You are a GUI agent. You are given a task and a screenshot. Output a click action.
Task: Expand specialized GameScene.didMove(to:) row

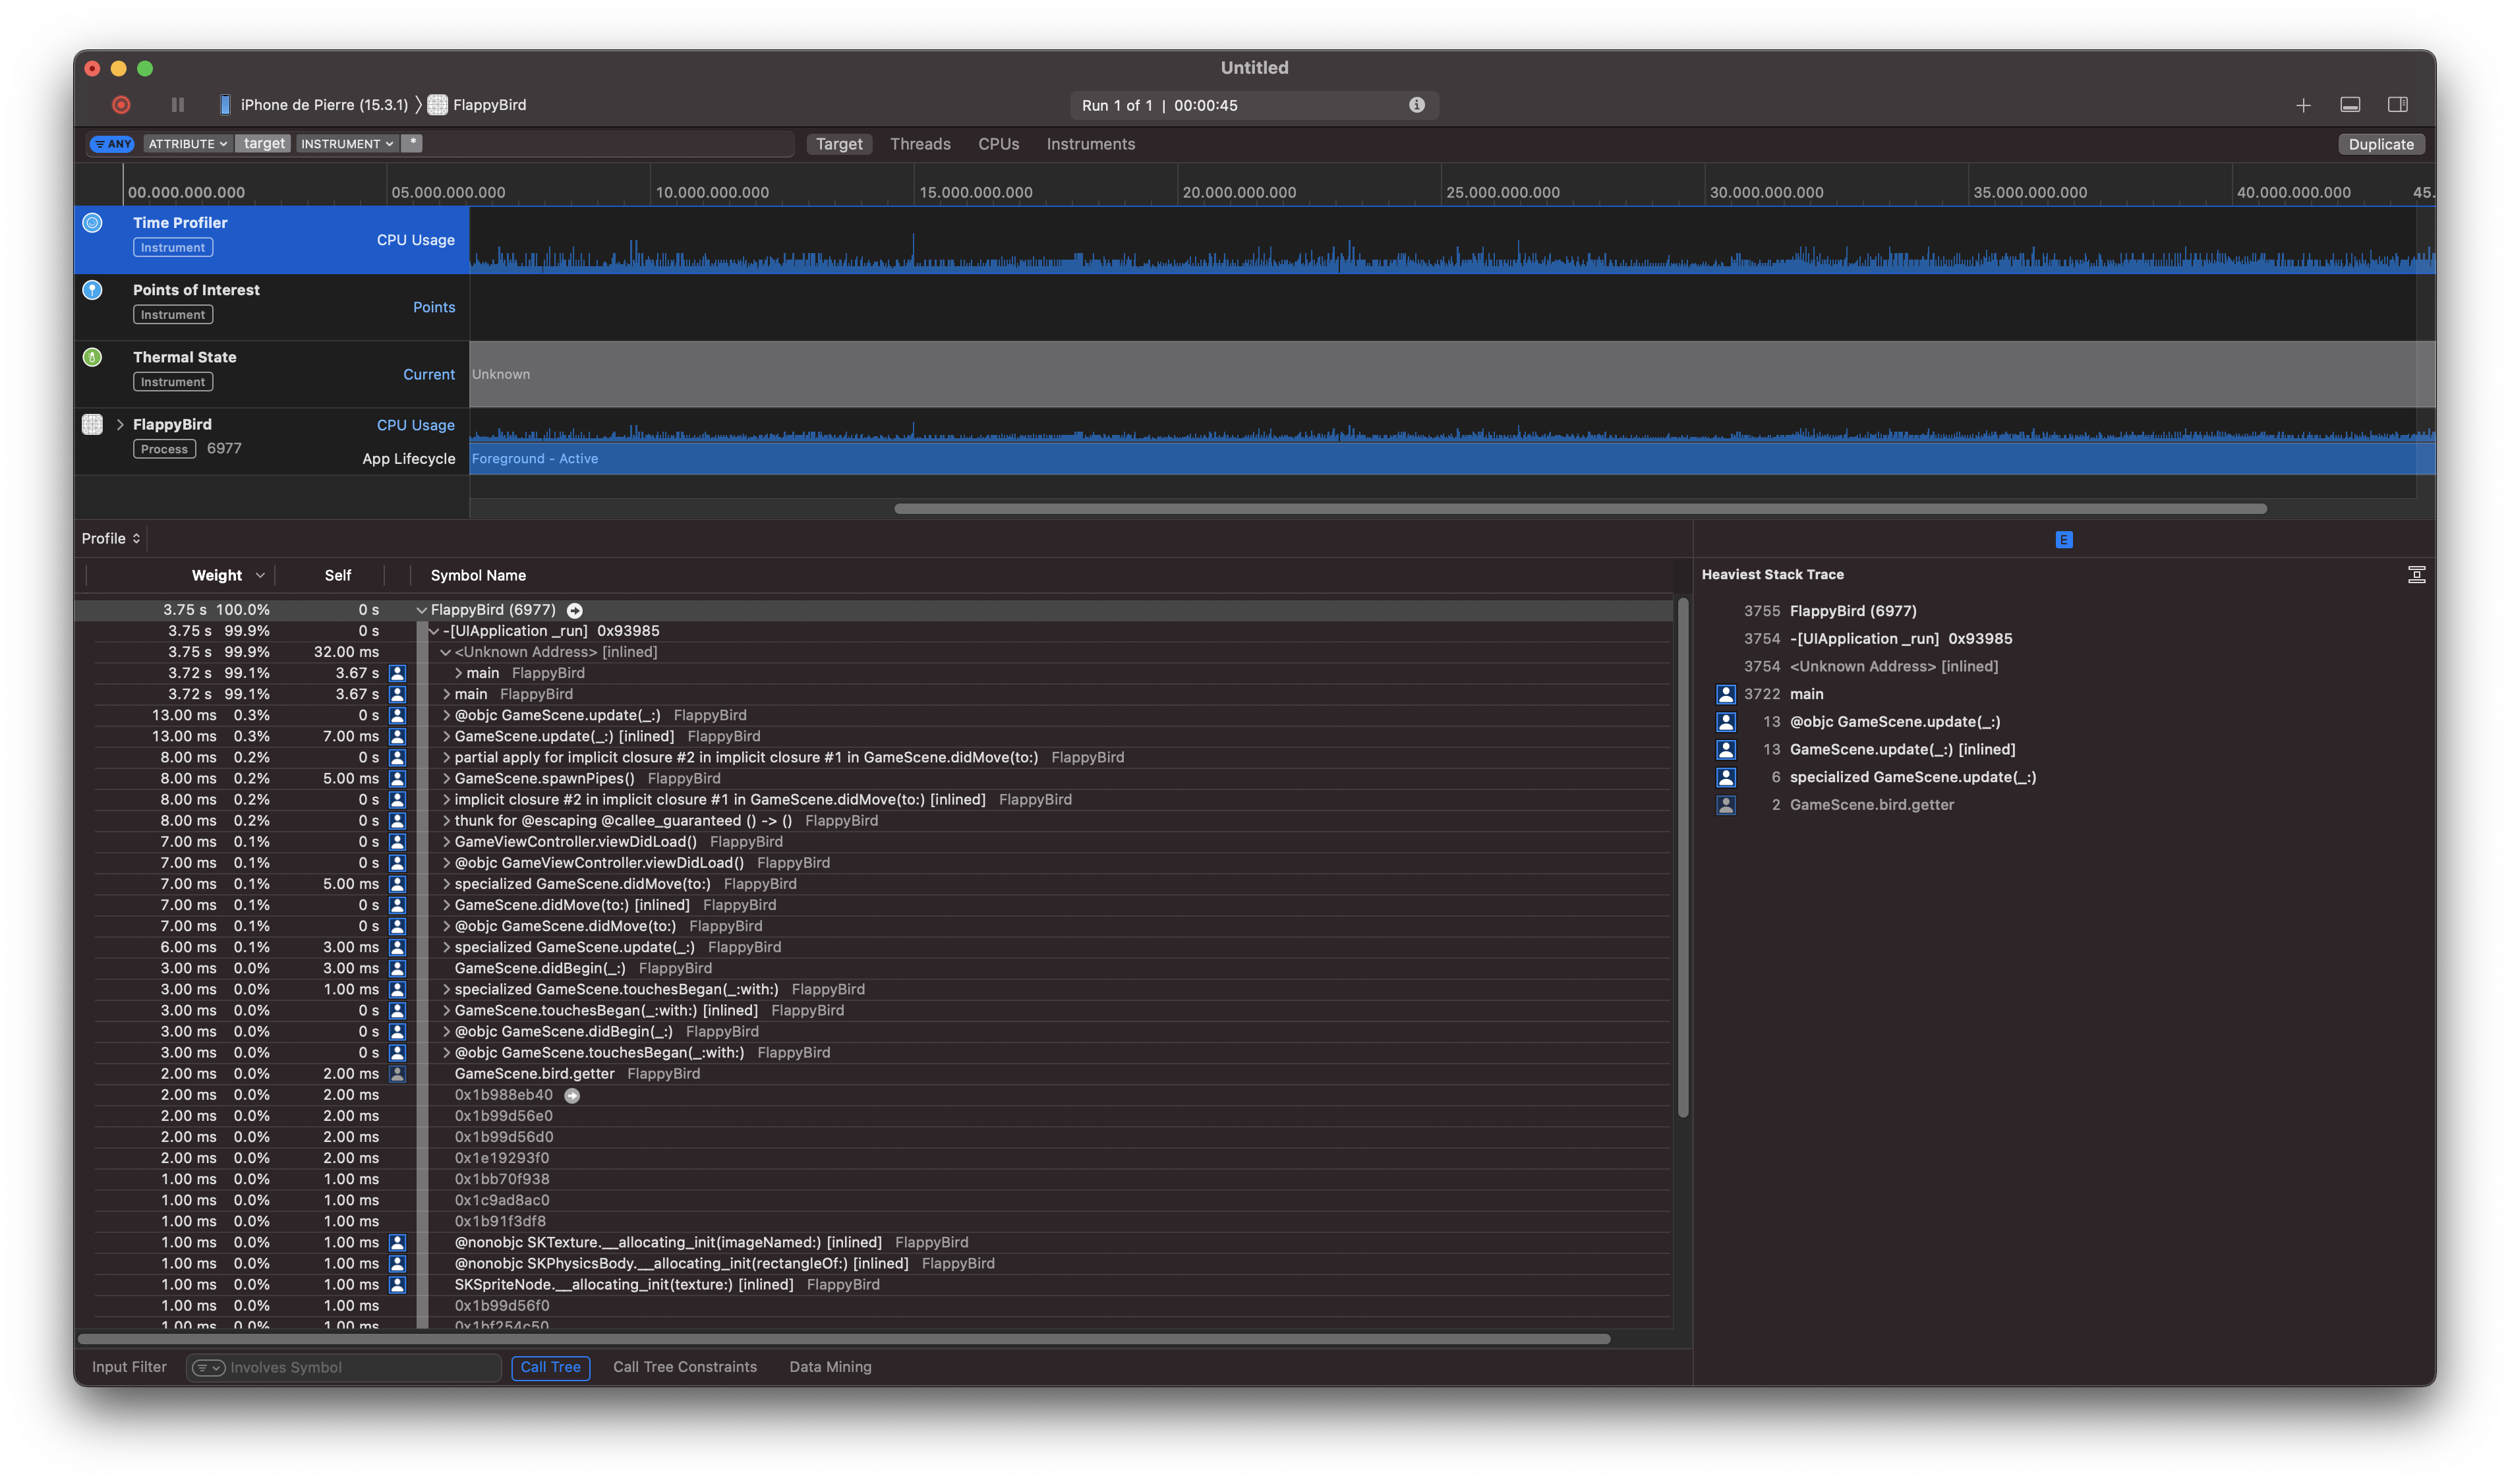click(446, 884)
